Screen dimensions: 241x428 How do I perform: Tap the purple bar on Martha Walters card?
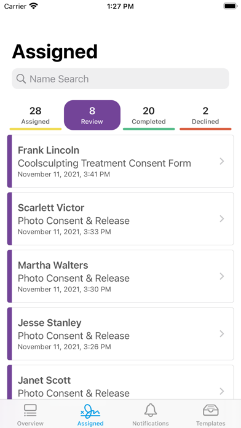pyautogui.click(x=10, y=276)
